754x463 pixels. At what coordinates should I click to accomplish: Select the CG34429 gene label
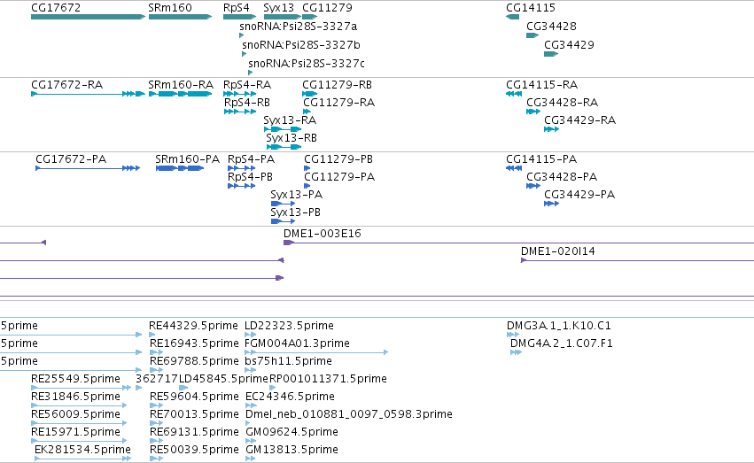pos(569,45)
